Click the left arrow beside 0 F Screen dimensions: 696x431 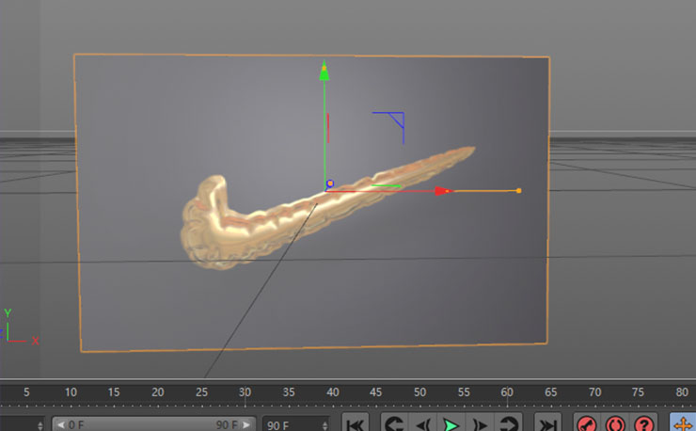61,424
